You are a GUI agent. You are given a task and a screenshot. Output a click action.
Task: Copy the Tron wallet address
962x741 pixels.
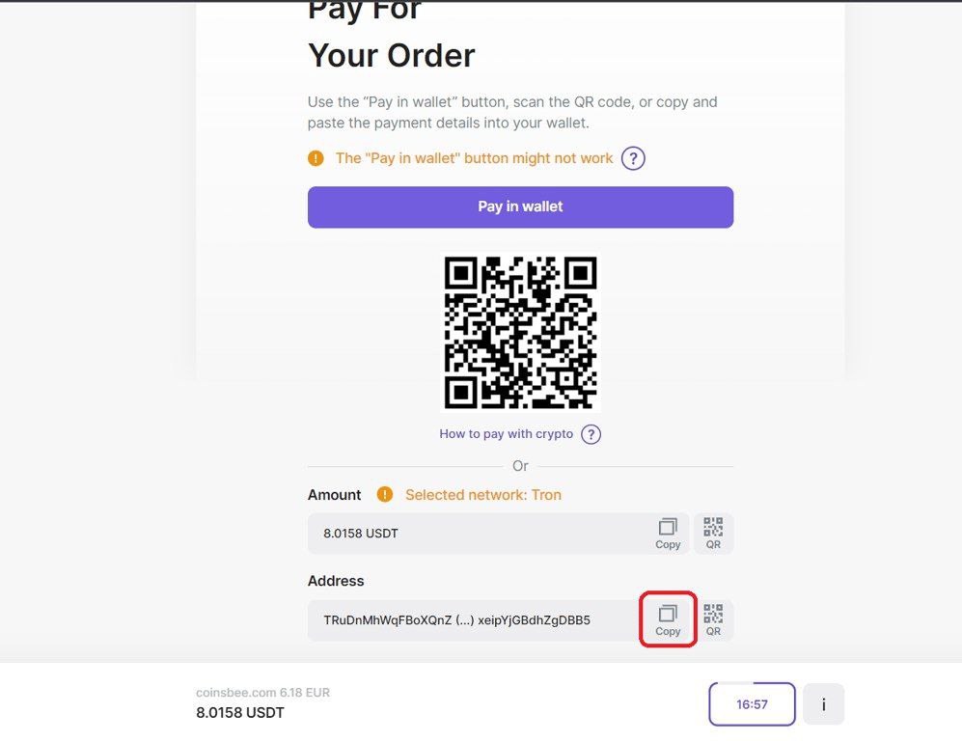(x=668, y=620)
